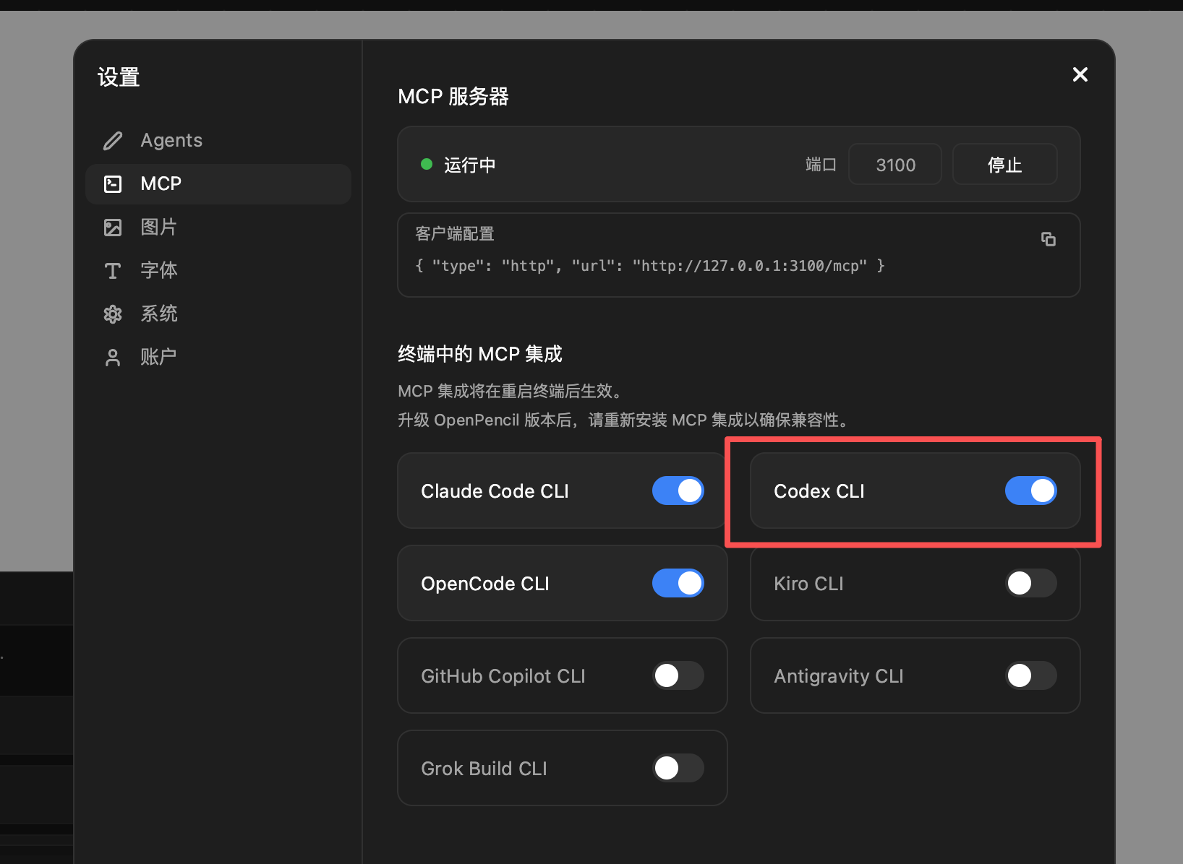The image size is (1183, 864).
Task: Turn on the GitHub Copilot CLI toggle
Action: (678, 675)
